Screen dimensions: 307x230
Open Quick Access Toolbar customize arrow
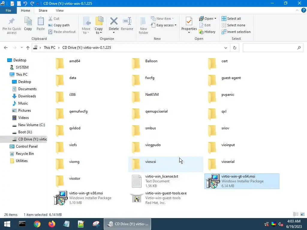click(x=37, y=4)
